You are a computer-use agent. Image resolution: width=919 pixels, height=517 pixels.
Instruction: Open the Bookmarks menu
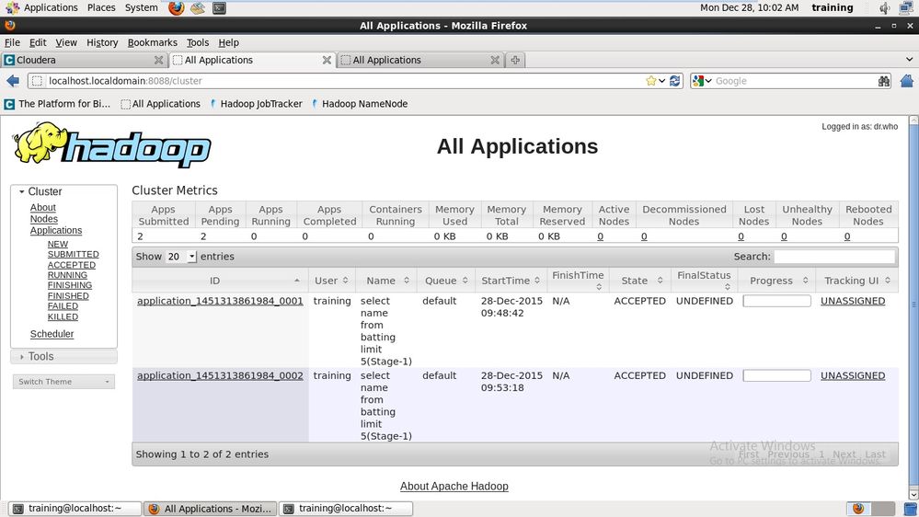152,42
